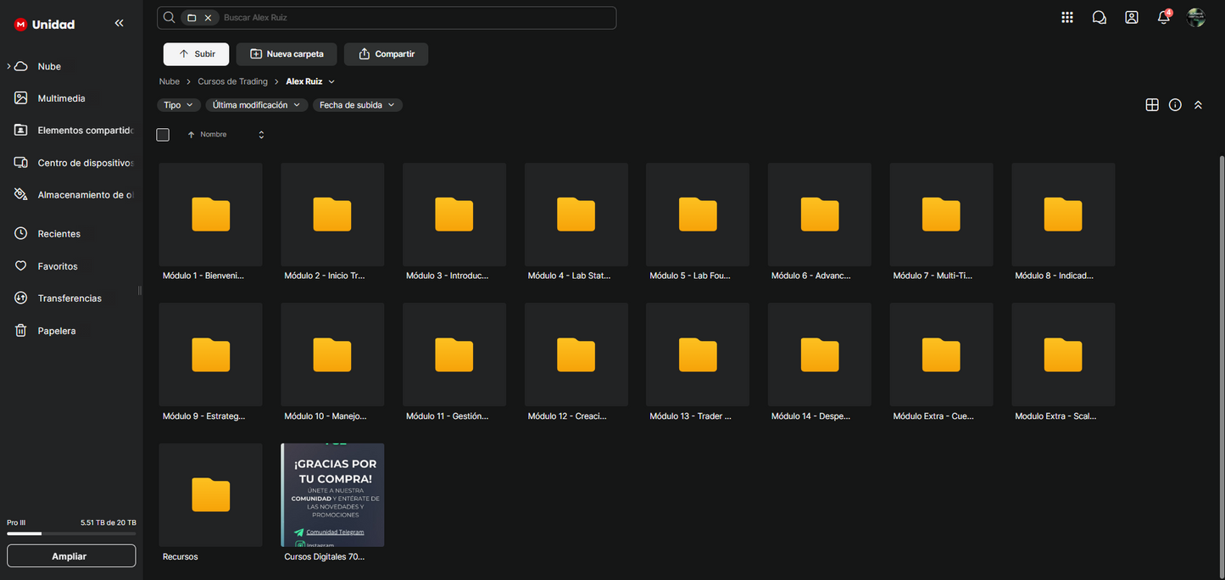Open Transferencias in the sidebar
Screen dimensions: 1225x580
[x=70, y=298]
